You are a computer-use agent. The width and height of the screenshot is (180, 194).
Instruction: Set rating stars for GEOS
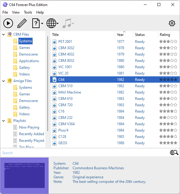(x=168, y=143)
